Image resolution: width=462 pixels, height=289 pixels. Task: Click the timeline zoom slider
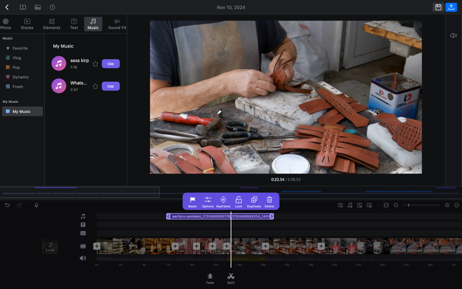coord(421,205)
